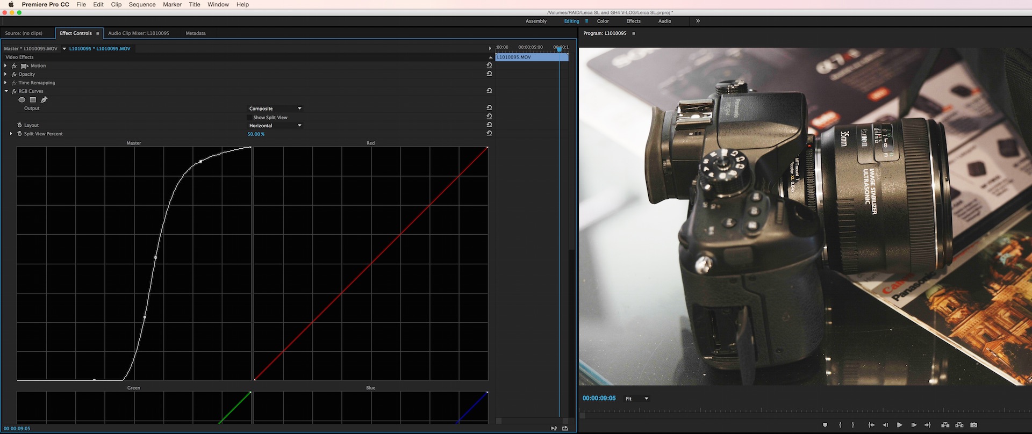Viewport: 1032px width, 434px height.
Task: Click the Mark Out button
Action: click(x=853, y=425)
